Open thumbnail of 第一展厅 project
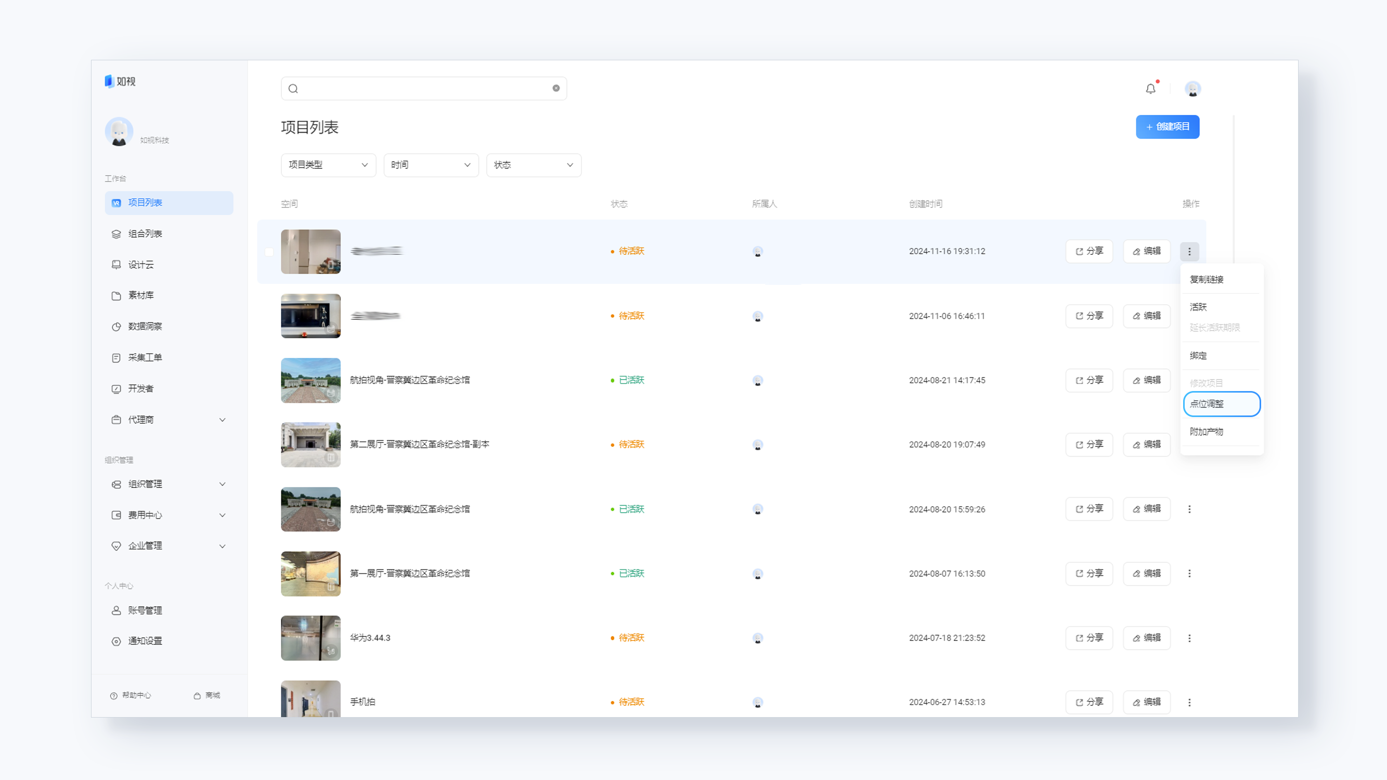 pyautogui.click(x=310, y=574)
